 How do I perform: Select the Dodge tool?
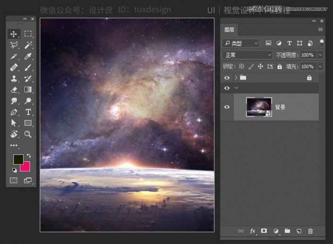tap(28, 101)
